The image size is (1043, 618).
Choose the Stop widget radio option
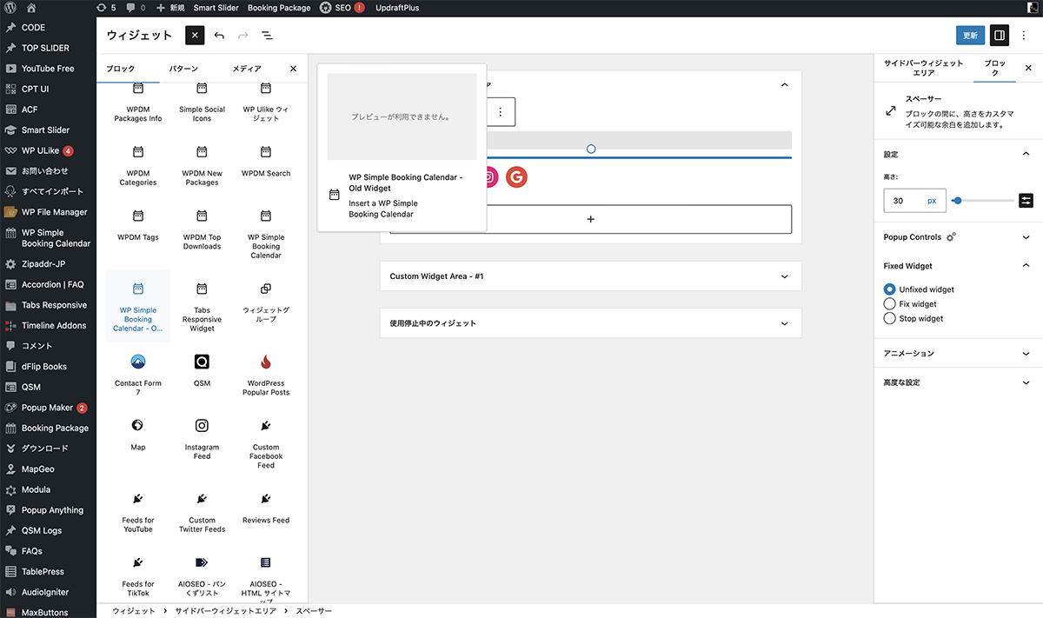889,319
